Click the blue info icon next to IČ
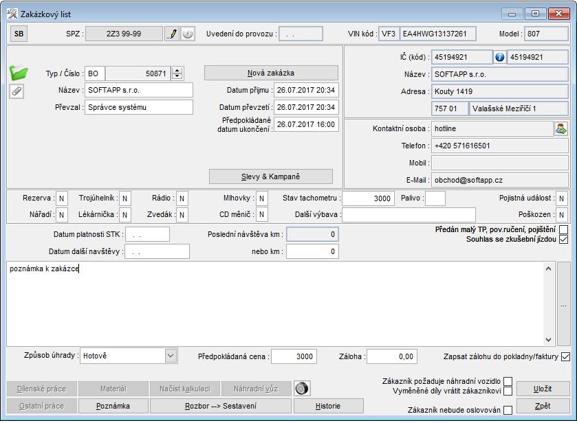Image resolution: width=577 pixels, height=423 pixels. coord(499,57)
